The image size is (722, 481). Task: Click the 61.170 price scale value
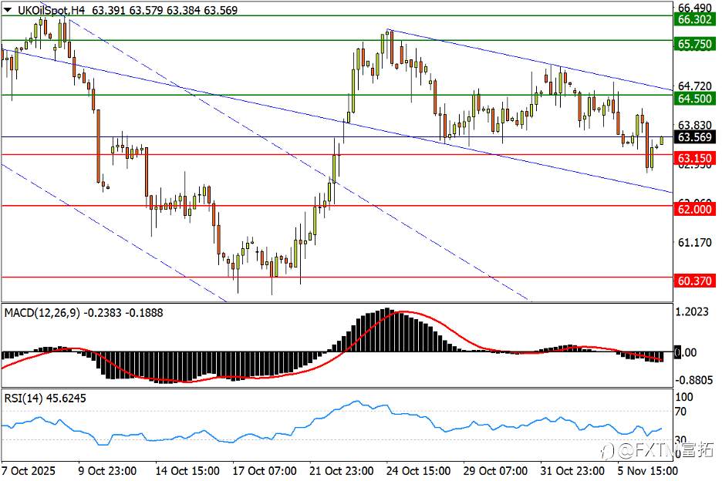click(x=695, y=242)
